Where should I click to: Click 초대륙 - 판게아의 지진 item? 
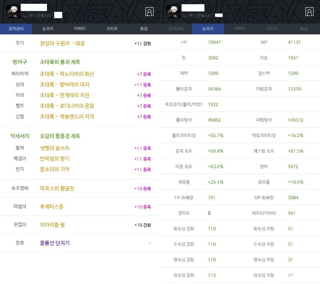(x=64, y=95)
